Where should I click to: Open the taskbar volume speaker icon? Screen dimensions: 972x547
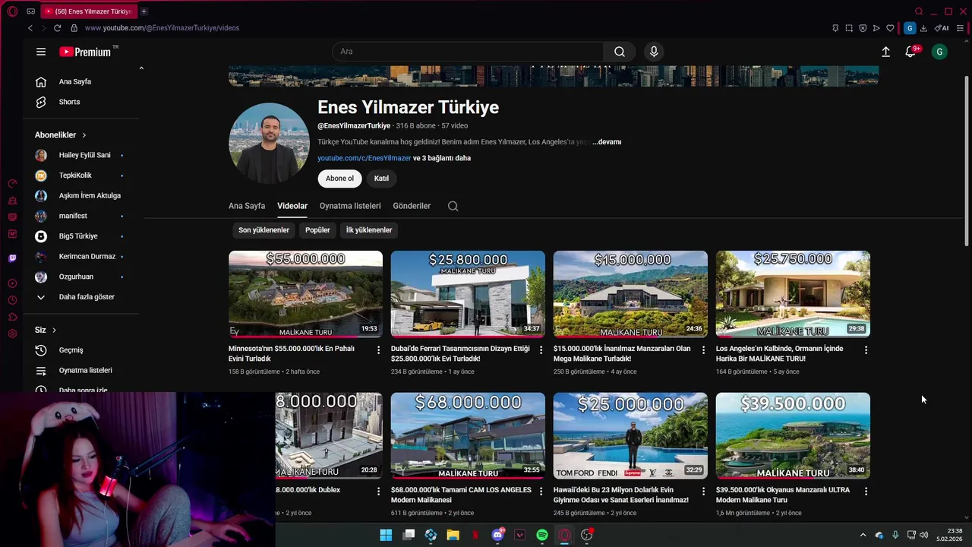coord(924,535)
